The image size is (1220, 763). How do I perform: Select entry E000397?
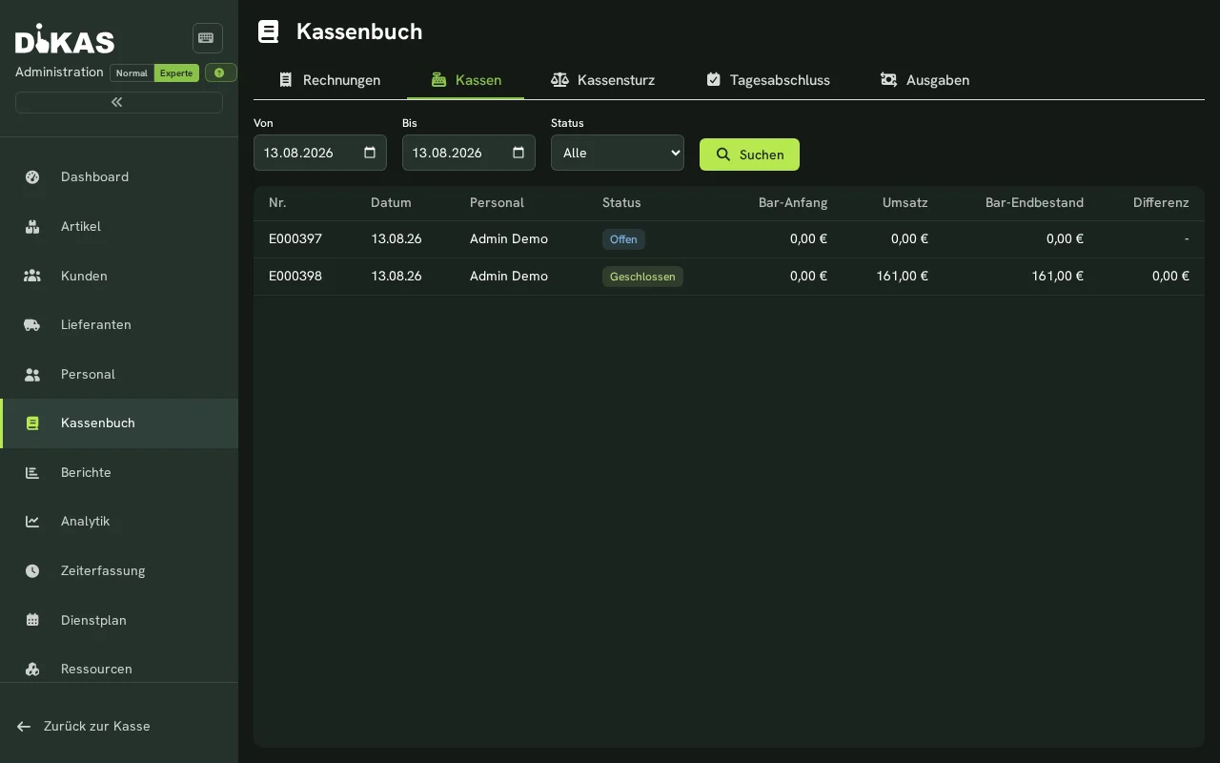point(729,239)
